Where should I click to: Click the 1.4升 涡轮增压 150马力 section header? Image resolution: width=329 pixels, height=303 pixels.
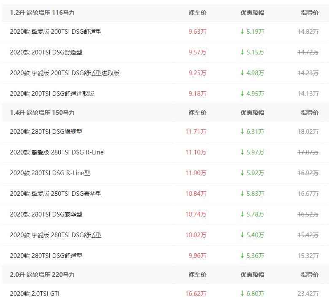click(x=42, y=113)
